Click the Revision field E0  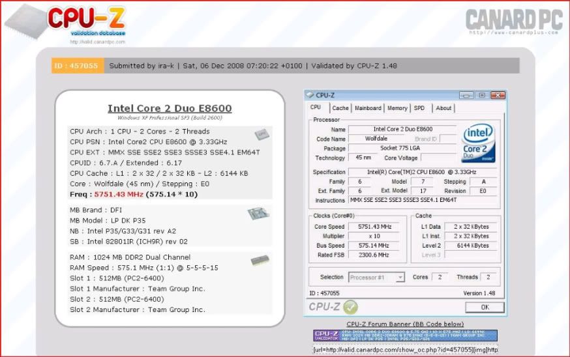point(483,191)
